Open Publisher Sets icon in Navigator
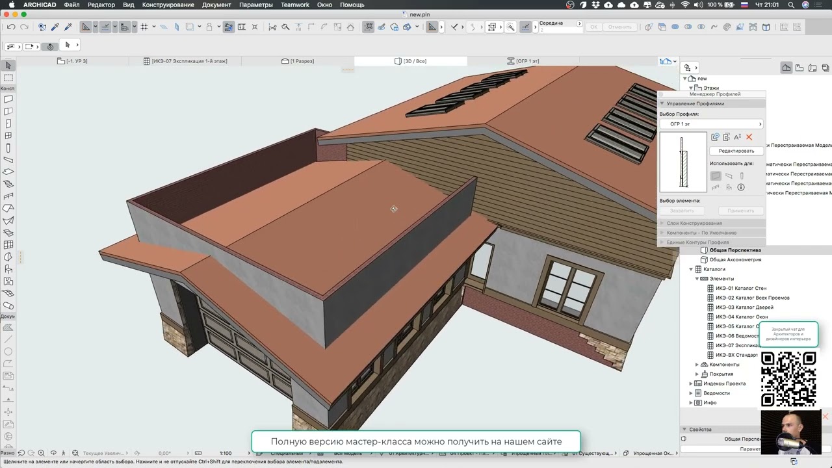832x468 pixels. (x=825, y=68)
